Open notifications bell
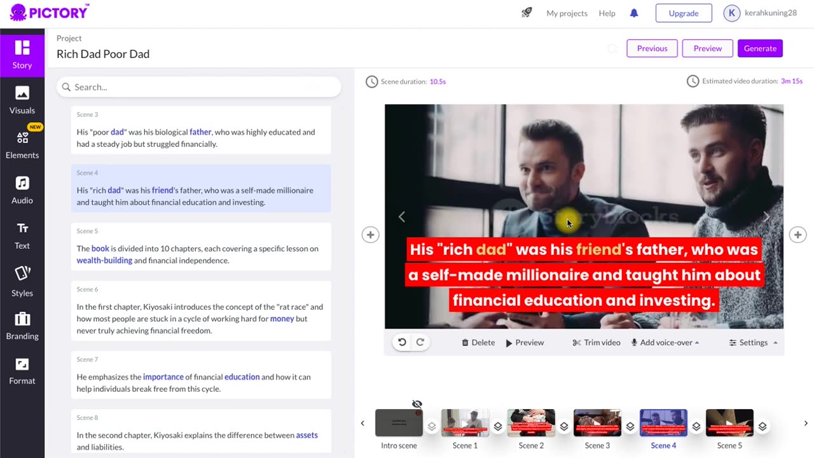The image size is (814, 458). pyautogui.click(x=634, y=13)
